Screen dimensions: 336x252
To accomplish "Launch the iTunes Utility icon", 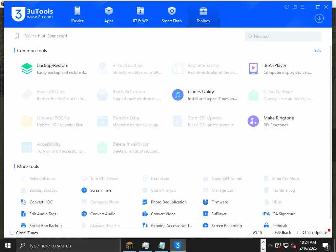I will point(178,95).
